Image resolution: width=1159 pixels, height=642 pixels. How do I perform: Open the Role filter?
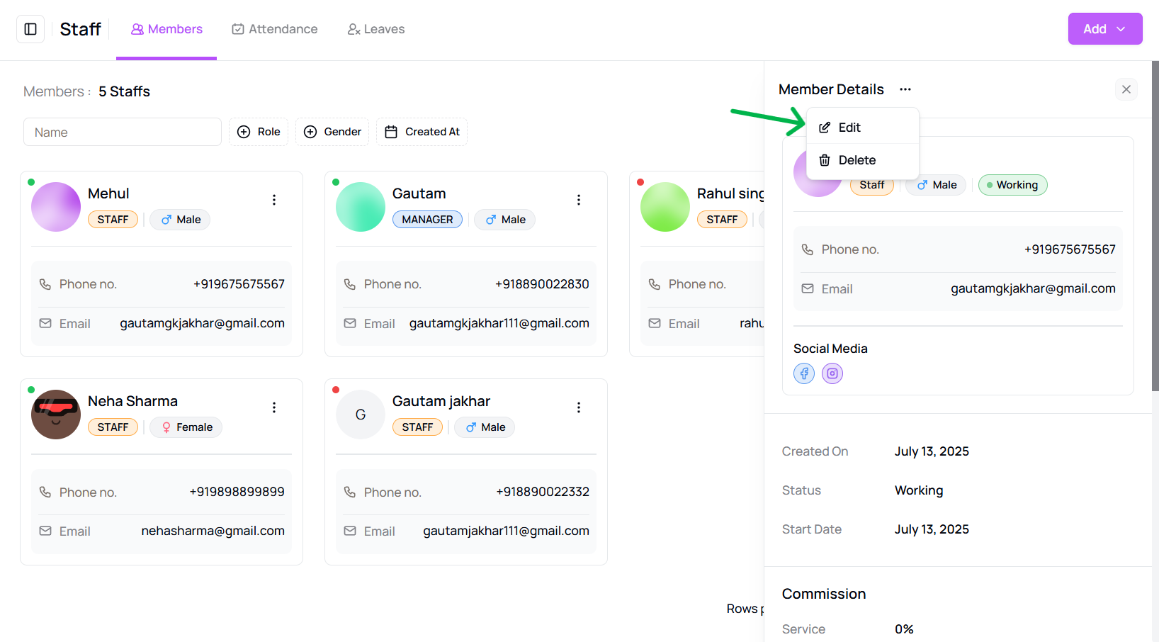point(259,132)
